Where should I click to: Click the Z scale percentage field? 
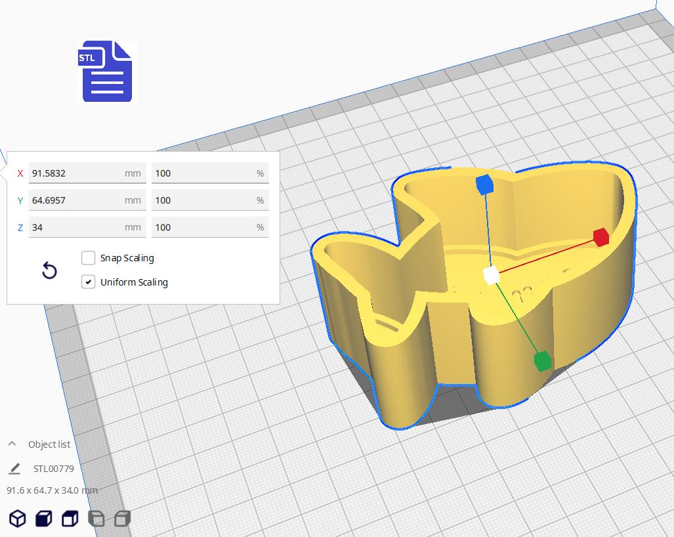(210, 227)
